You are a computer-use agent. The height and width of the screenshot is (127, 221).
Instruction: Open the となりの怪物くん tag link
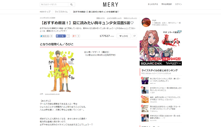[114, 18]
